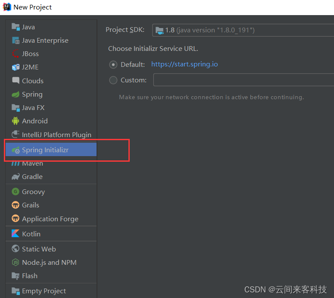Click the Node.js and NPM icon
This screenshot has height=298, width=334.
[16, 262]
